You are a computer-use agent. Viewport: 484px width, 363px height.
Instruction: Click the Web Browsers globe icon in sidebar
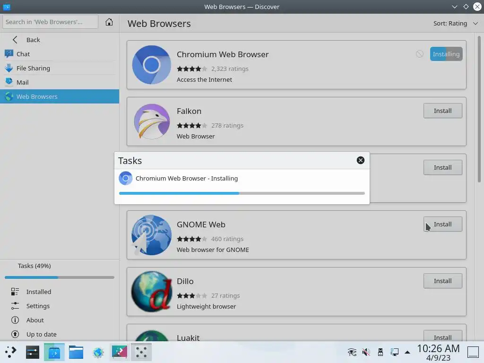point(9,96)
